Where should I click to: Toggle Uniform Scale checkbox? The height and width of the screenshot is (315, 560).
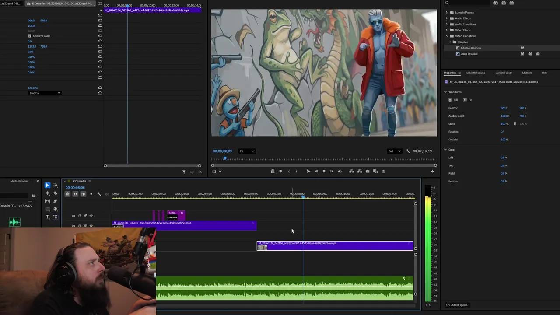click(x=29, y=36)
